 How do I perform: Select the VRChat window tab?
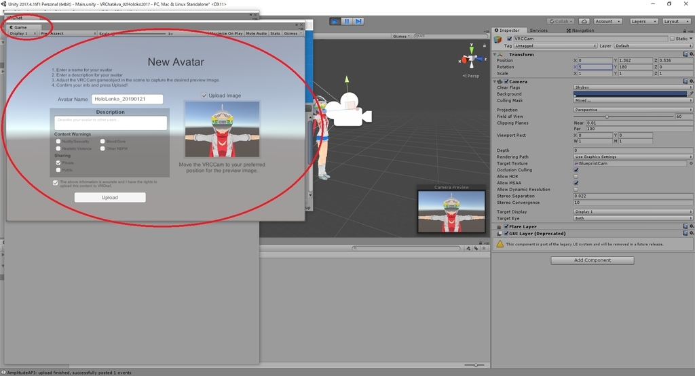point(15,18)
